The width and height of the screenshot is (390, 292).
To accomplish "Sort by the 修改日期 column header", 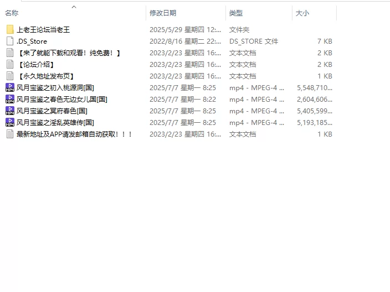I will point(163,13).
